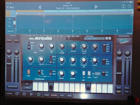Viewport: 140px width, 105px height.
Task: Select the first bar tab
Action: (x=30, y=11)
